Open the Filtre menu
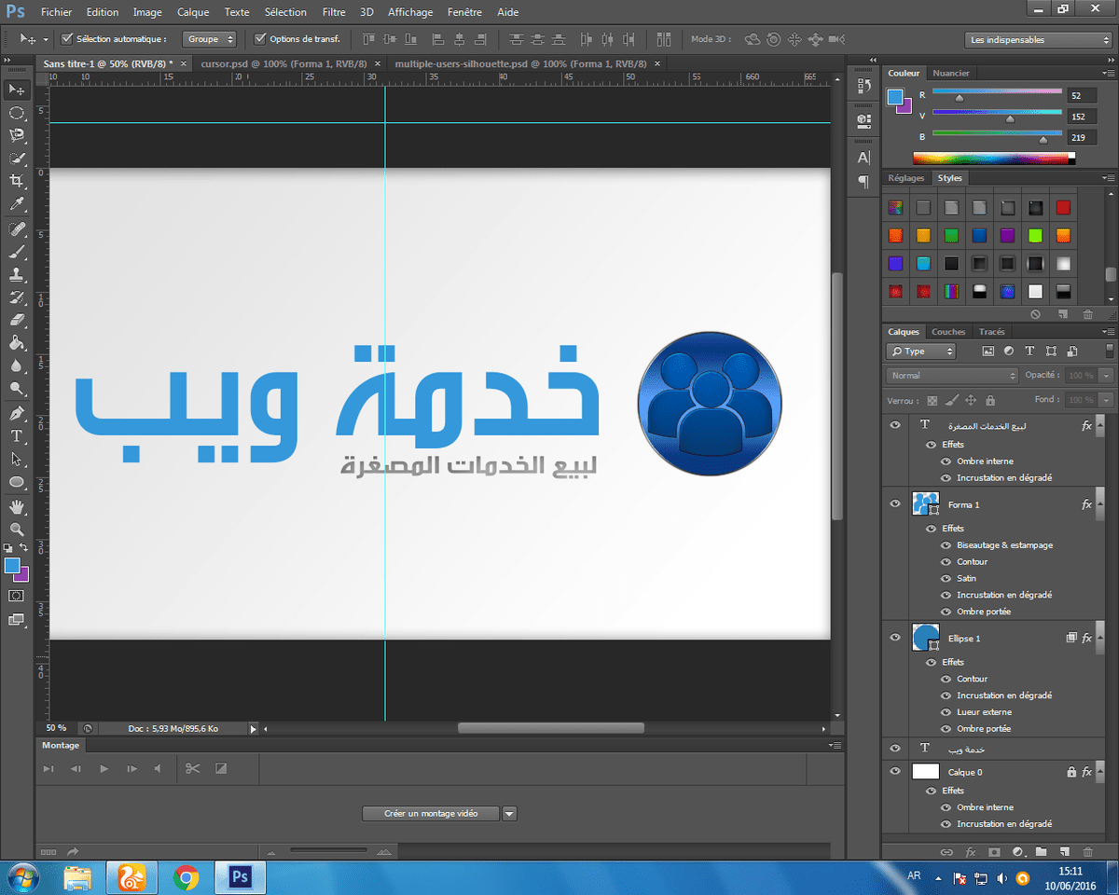This screenshot has width=1119, height=895. click(333, 12)
